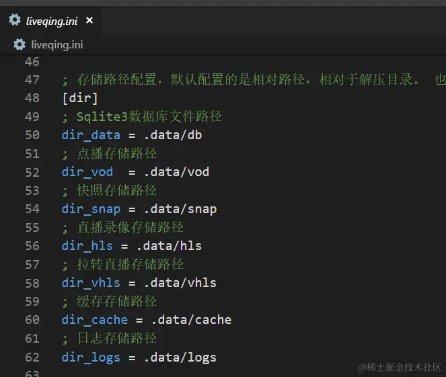Click the dir_vod key
The height and width of the screenshot is (377, 446).
87,172
